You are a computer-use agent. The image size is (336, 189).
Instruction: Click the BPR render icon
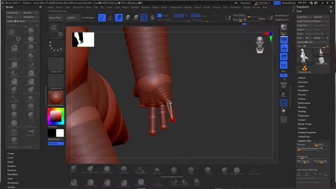(x=283, y=27)
